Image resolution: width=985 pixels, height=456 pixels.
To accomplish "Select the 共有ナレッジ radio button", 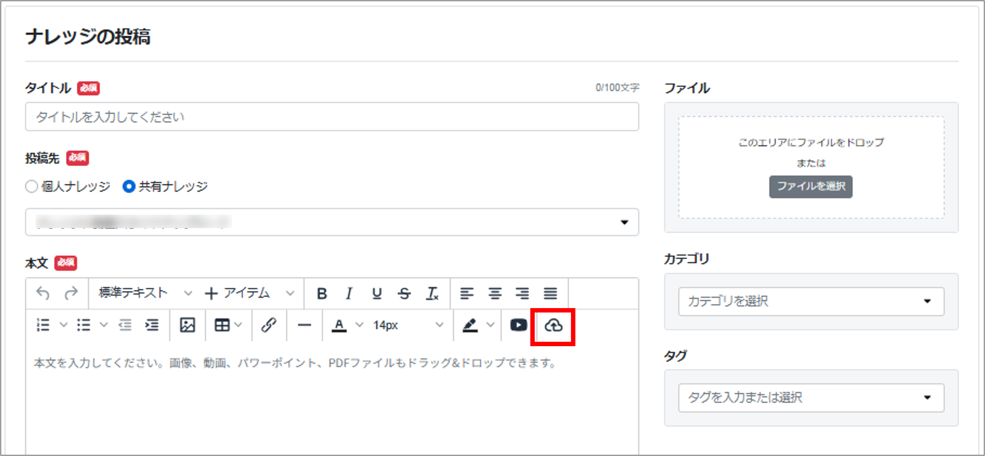I will [129, 186].
